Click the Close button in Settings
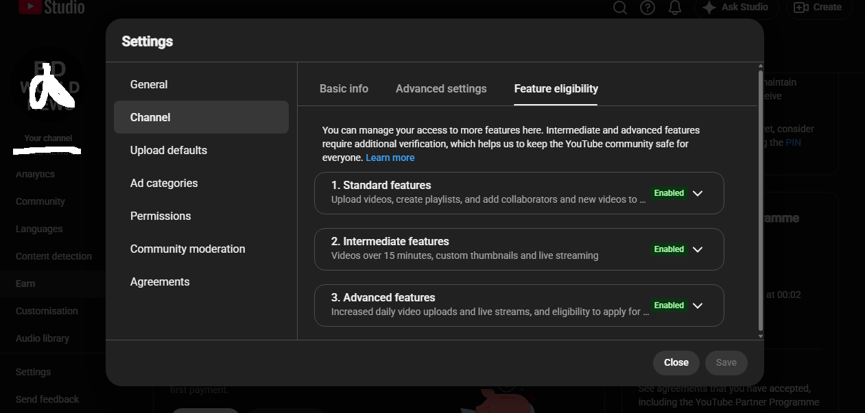This screenshot has width=865, height=413. tap(676, 362)
